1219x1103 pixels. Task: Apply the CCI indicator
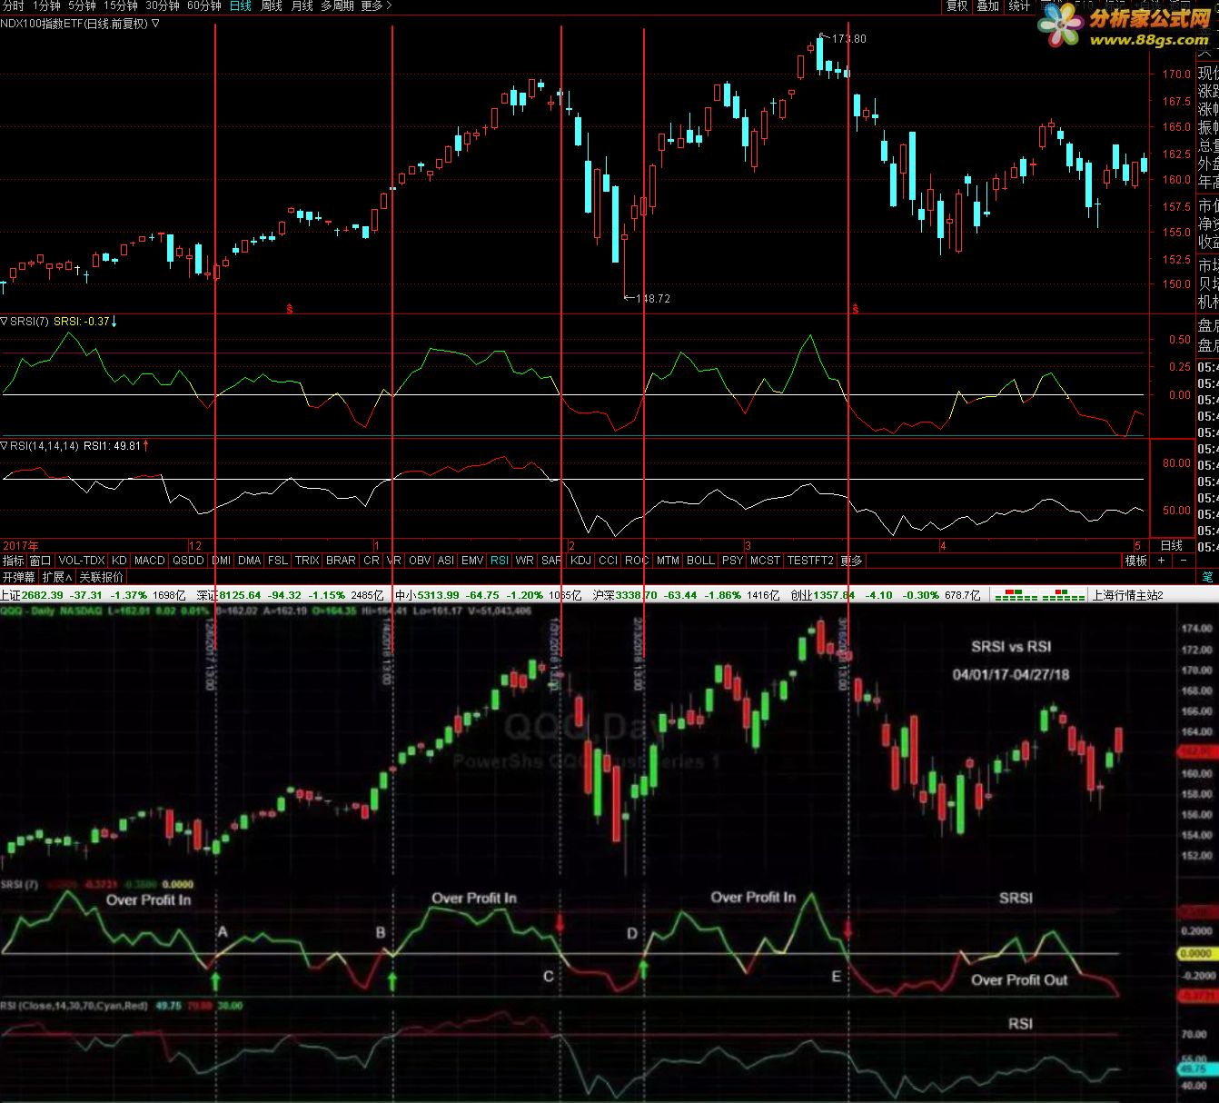tap(609, 561)
